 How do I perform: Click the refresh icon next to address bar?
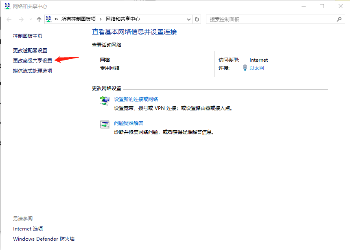197,19
